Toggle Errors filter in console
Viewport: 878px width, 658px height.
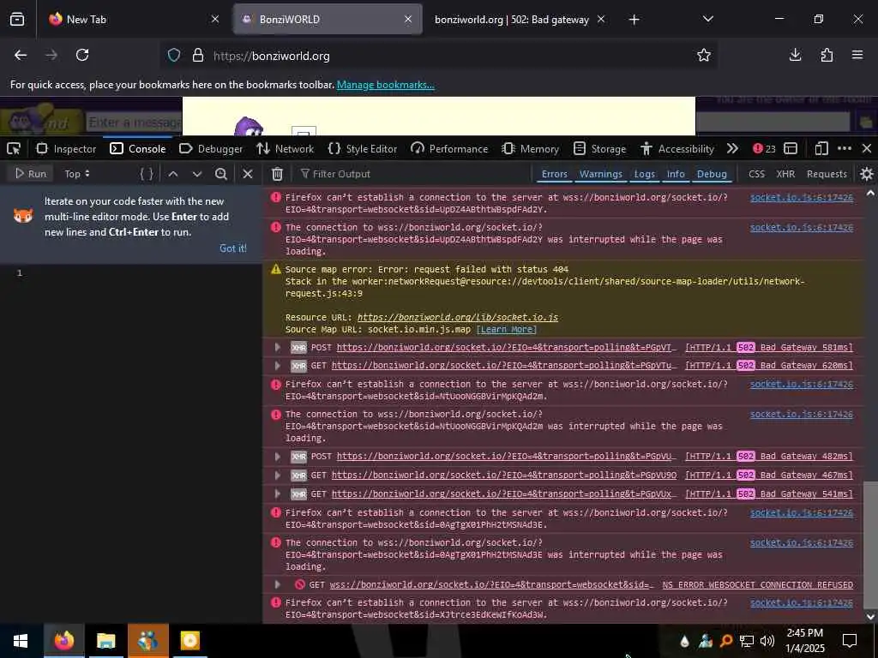click(555, 174)
